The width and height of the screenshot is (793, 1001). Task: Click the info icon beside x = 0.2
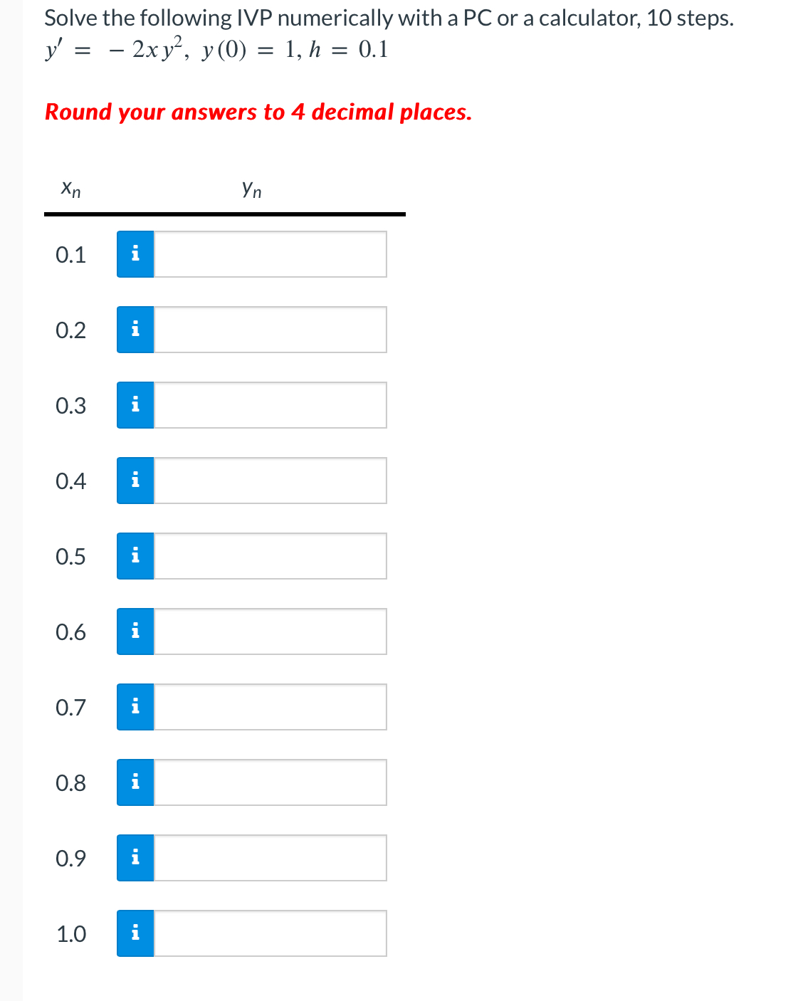click(135, 330)
